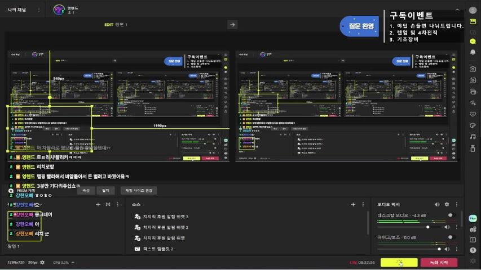Open output resolution settings gear in status bar

[x=42, y=262]
